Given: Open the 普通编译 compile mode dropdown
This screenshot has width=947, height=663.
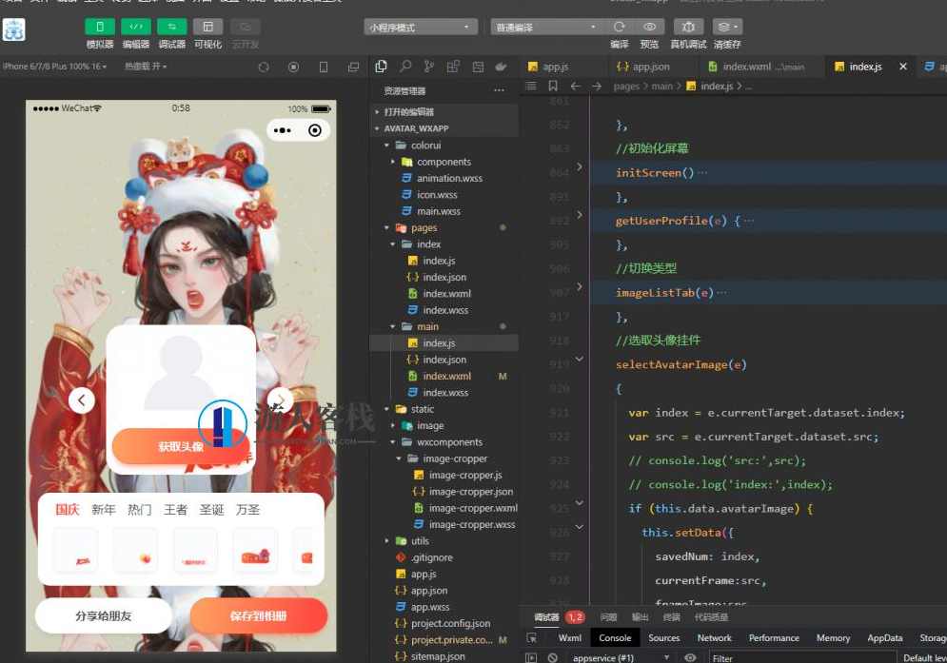Looking at the screenshot, I should coord(547,28).
